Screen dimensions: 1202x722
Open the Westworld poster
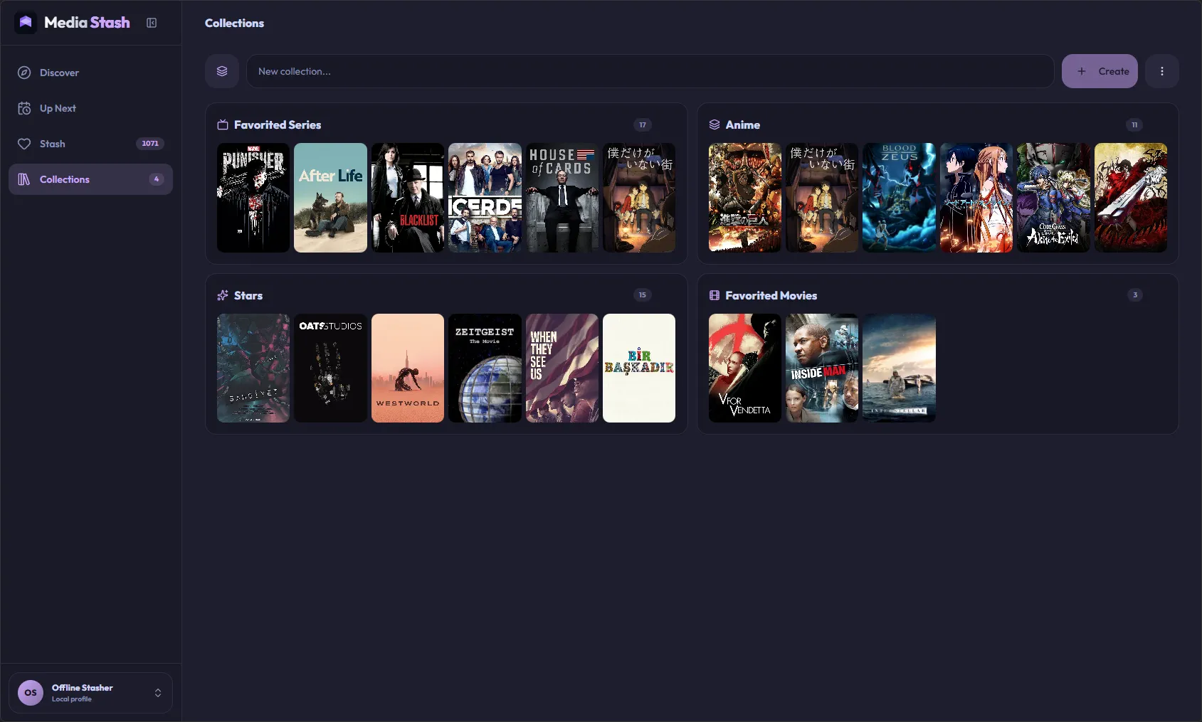click(408, 368)
